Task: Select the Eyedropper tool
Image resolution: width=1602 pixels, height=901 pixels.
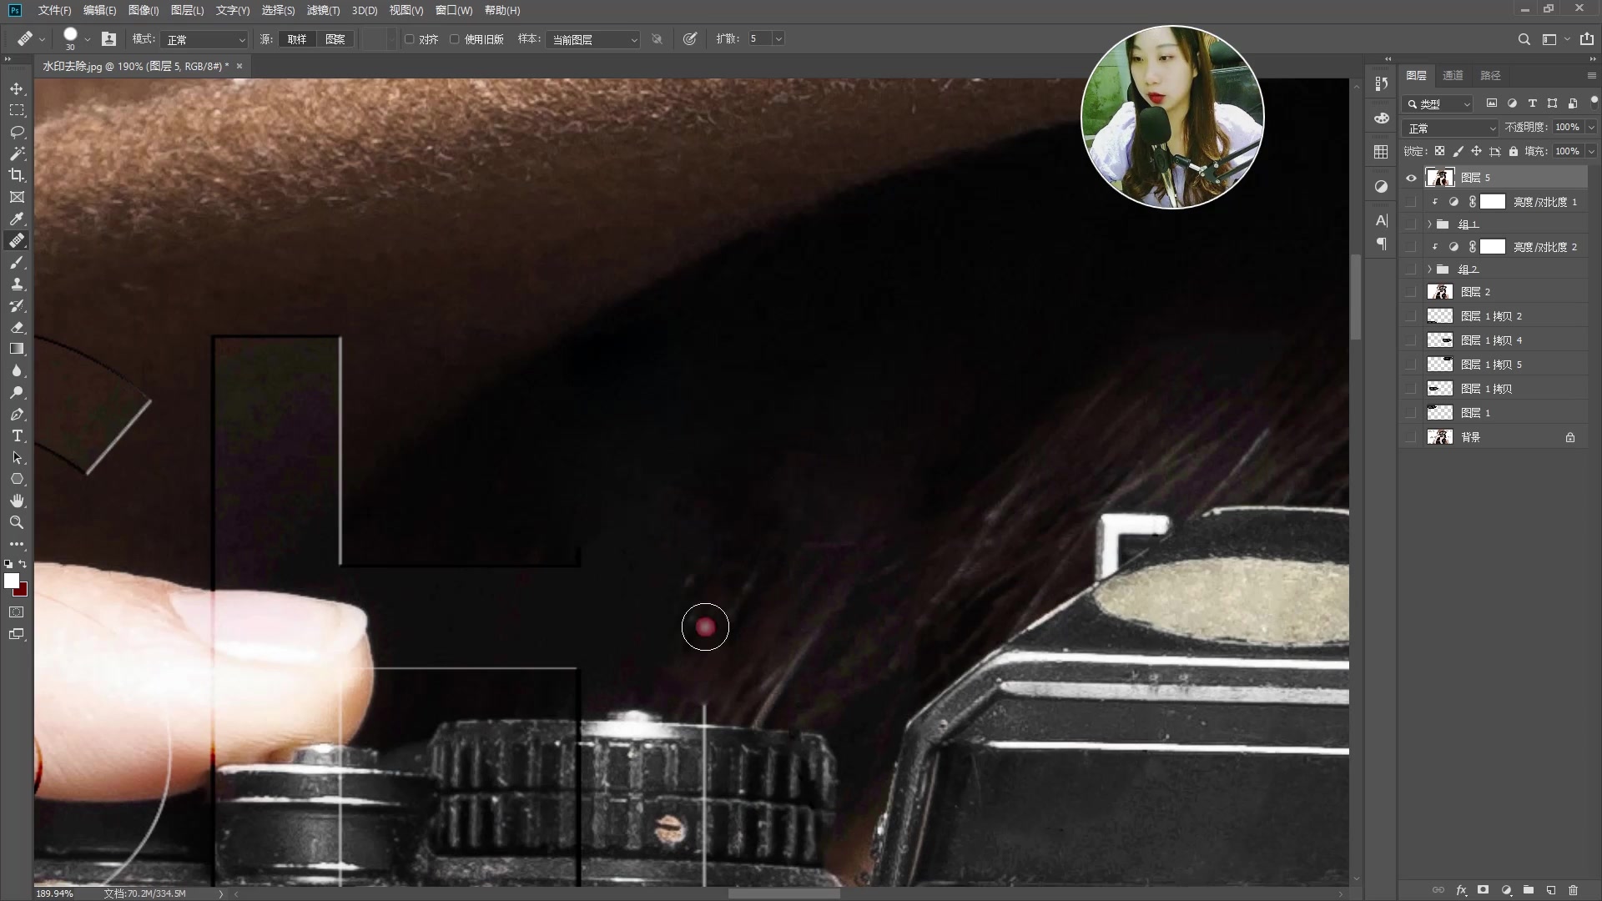Action: click(x=17, y=219)
